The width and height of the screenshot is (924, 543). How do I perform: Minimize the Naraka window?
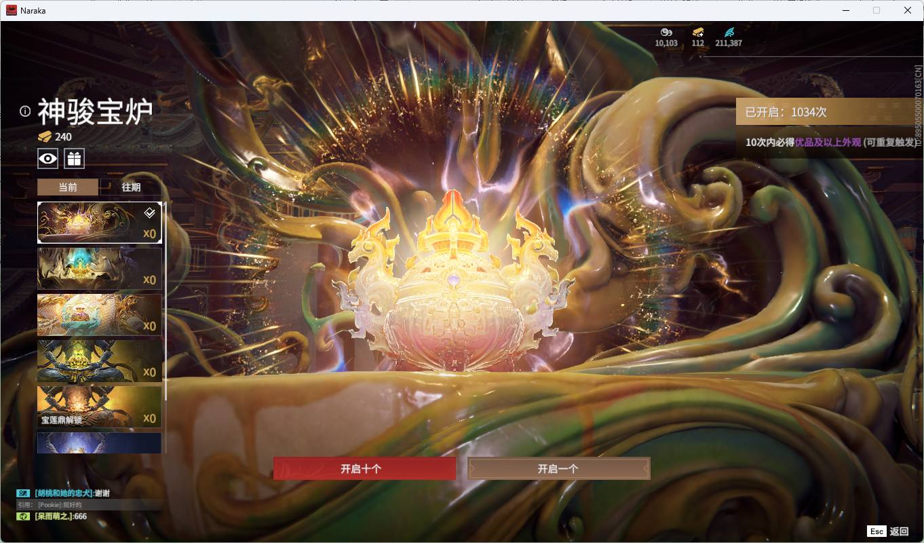[846, 10]
